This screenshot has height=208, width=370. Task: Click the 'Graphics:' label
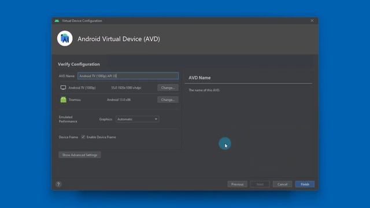point(106,120)
